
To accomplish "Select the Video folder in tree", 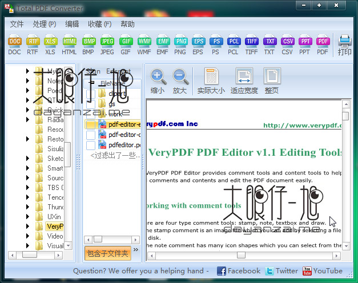I will click(55, 236).
